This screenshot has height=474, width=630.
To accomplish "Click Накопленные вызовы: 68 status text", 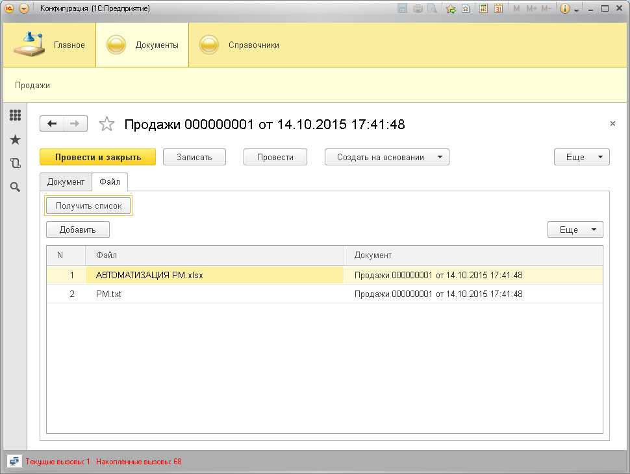I will pyautogui.click(x=139, y=462).
